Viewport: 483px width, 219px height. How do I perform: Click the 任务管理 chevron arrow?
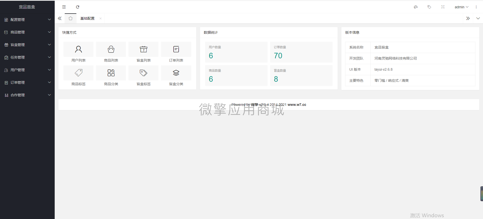click(x=49, y=57)
